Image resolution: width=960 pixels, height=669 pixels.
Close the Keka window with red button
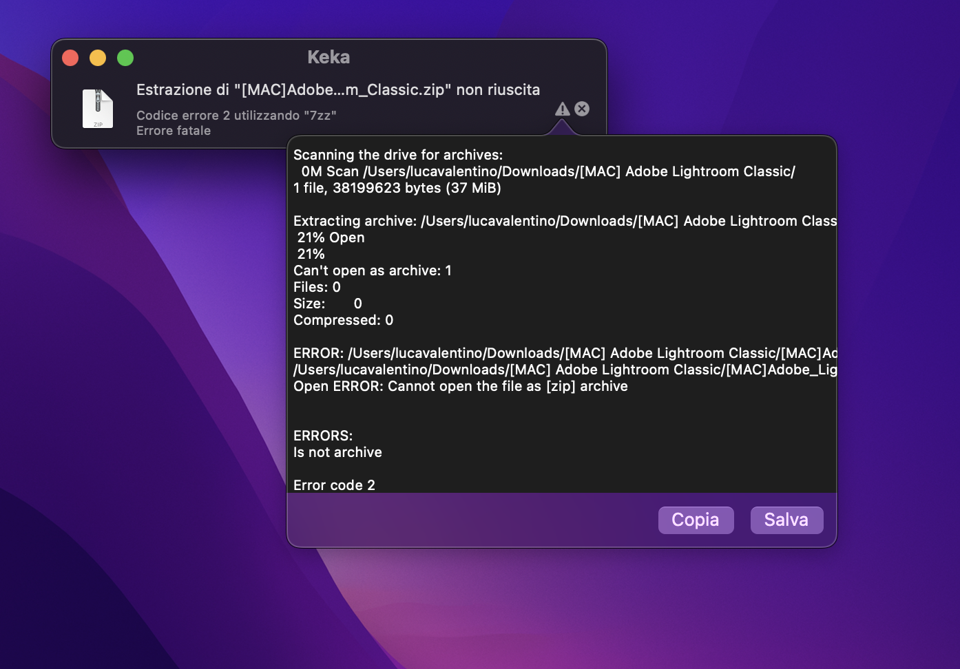coord(70,58)
